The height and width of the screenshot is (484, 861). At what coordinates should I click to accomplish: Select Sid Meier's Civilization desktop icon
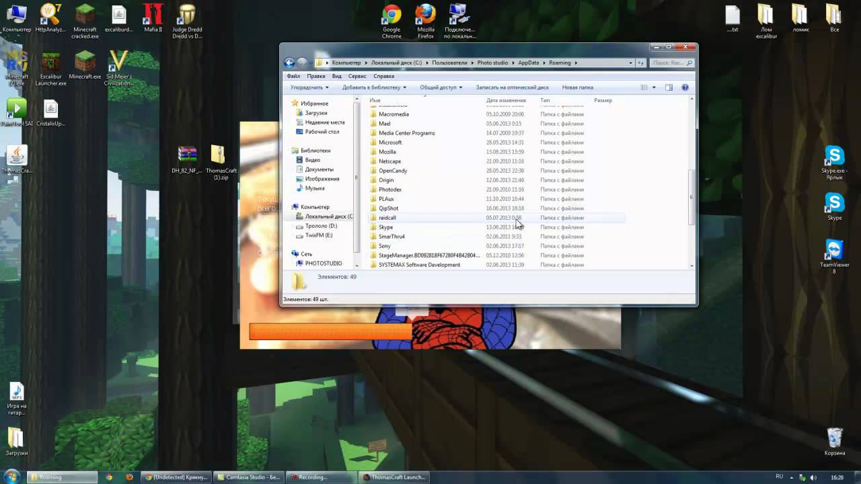[x=118, y=69]
